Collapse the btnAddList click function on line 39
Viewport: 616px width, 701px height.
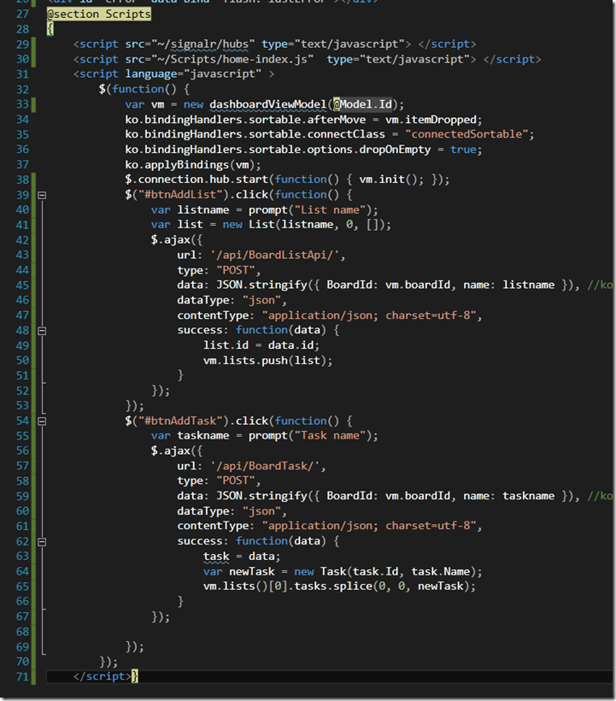(x=42, y=196)
